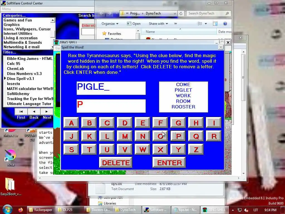The width and height of the screenshot is (285, 214).
Task: Click the letter K key
Action: [x=89, y=136]
